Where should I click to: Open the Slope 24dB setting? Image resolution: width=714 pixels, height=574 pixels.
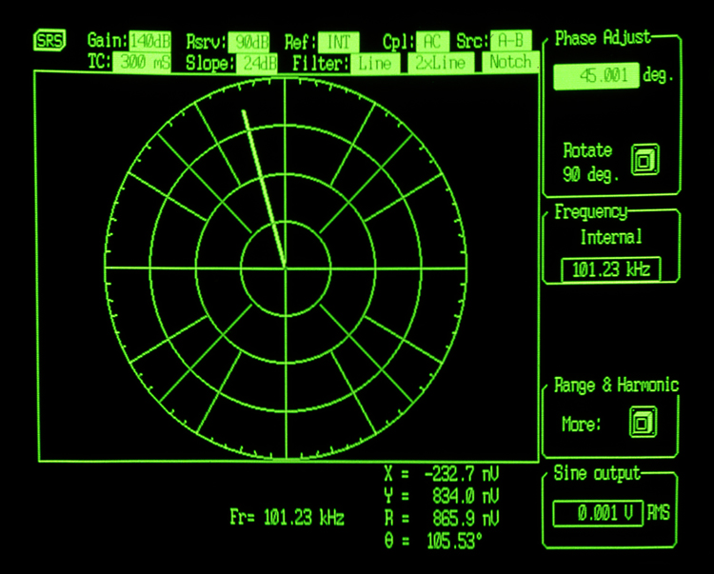coord(258,64)
